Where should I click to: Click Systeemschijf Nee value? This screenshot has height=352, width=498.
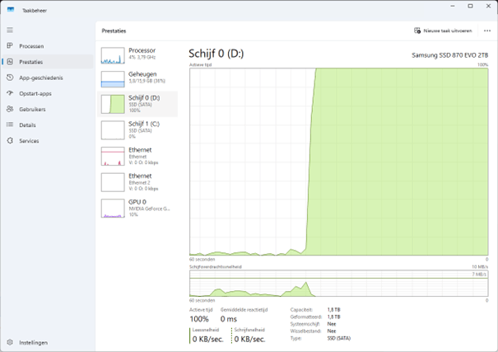[332, 324]
